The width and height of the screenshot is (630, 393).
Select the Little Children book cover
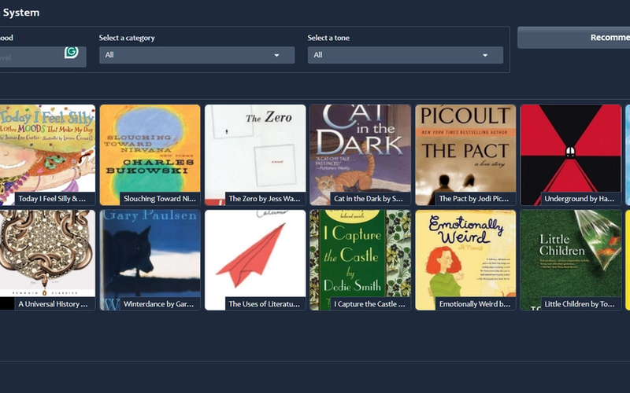[x=571, y=260]
